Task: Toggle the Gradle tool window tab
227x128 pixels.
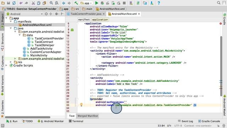Action: click(x=225, y=19)
